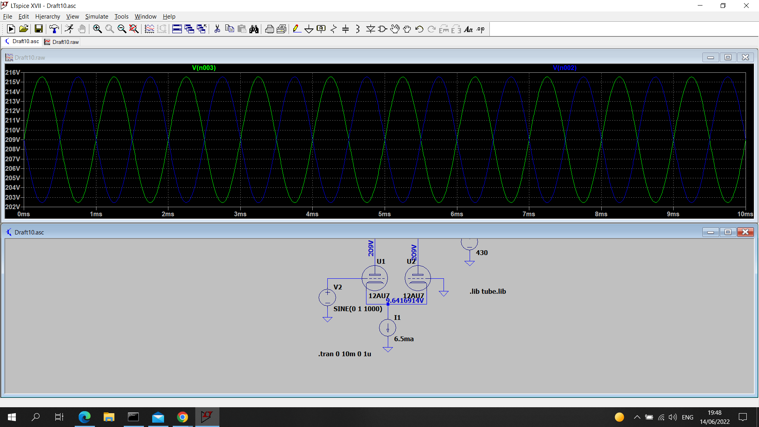This screenshot has height=427, width=759.
Task: Click the Print icon
Action: [x=281, y=29]
